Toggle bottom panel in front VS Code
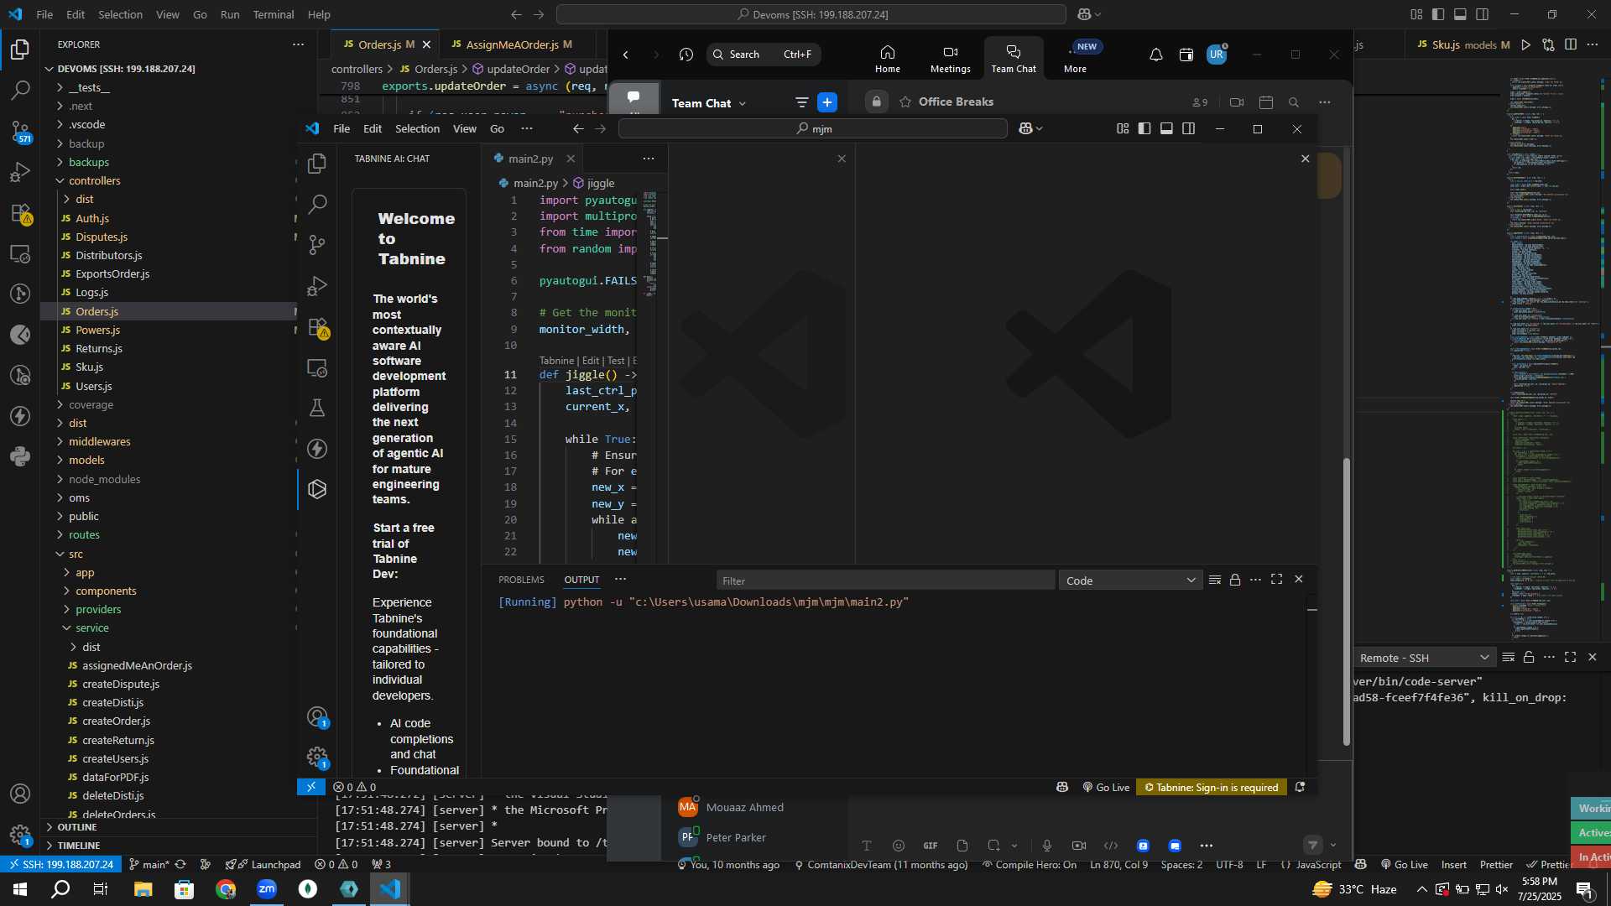Screen dimensions: 1611x906 (1166, 128)
